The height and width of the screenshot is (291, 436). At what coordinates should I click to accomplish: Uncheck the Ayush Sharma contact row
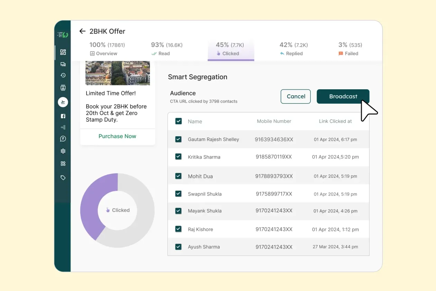[178, 247]
